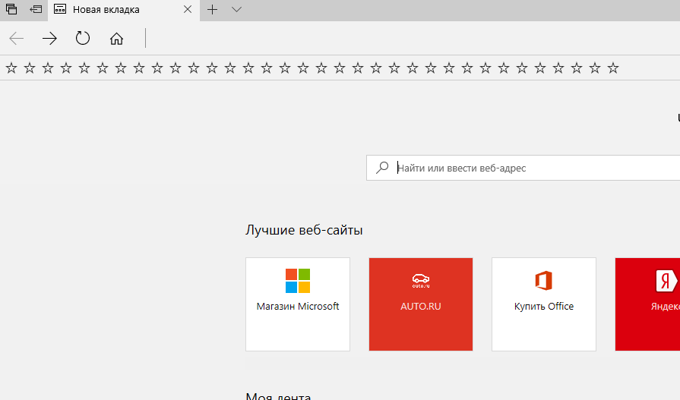This screenshot has width=680, height=400.
Task: Go to the Home page
Action: tap(116, 39)
